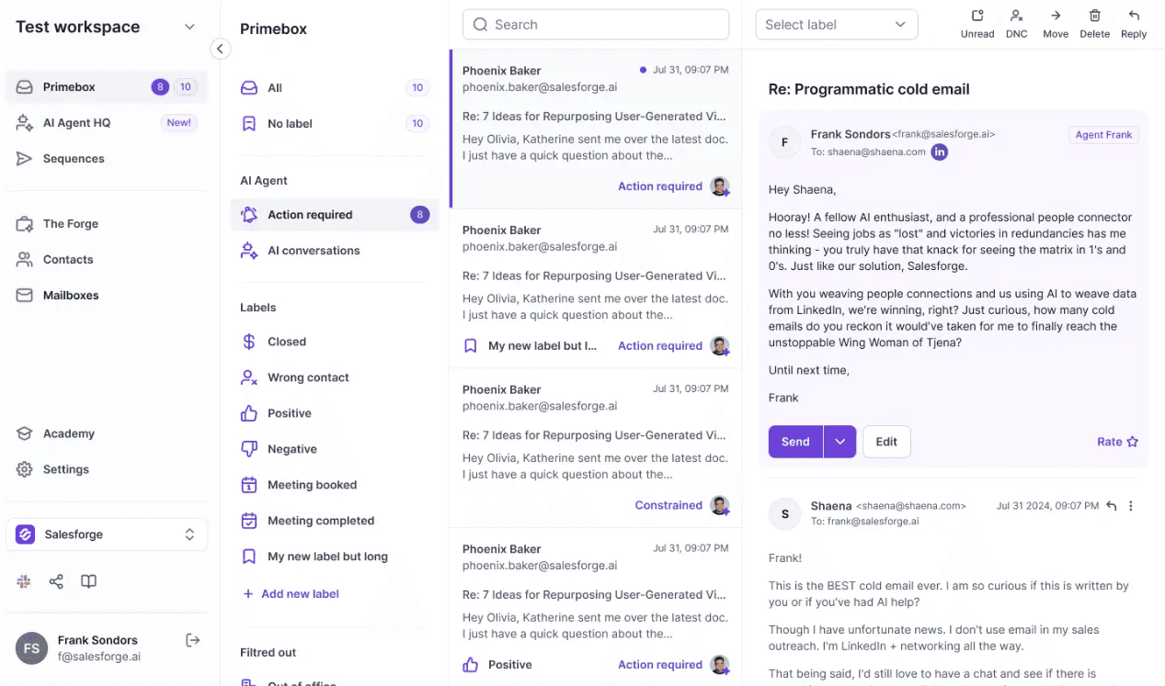Open the Move email action
Image resolution: width=1165 pixels, height=686 pixels.
coord(1056,24)
